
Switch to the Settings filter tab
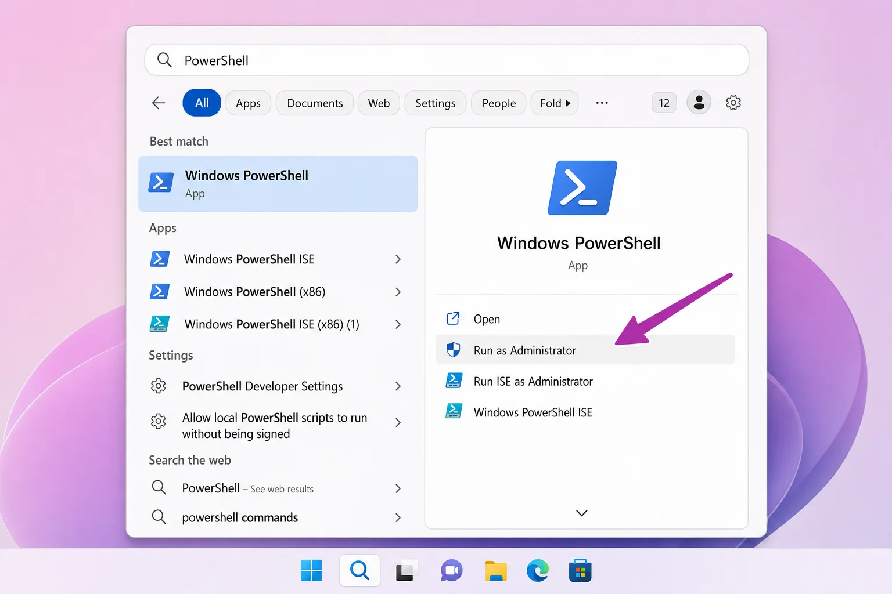tap(435, 103)
